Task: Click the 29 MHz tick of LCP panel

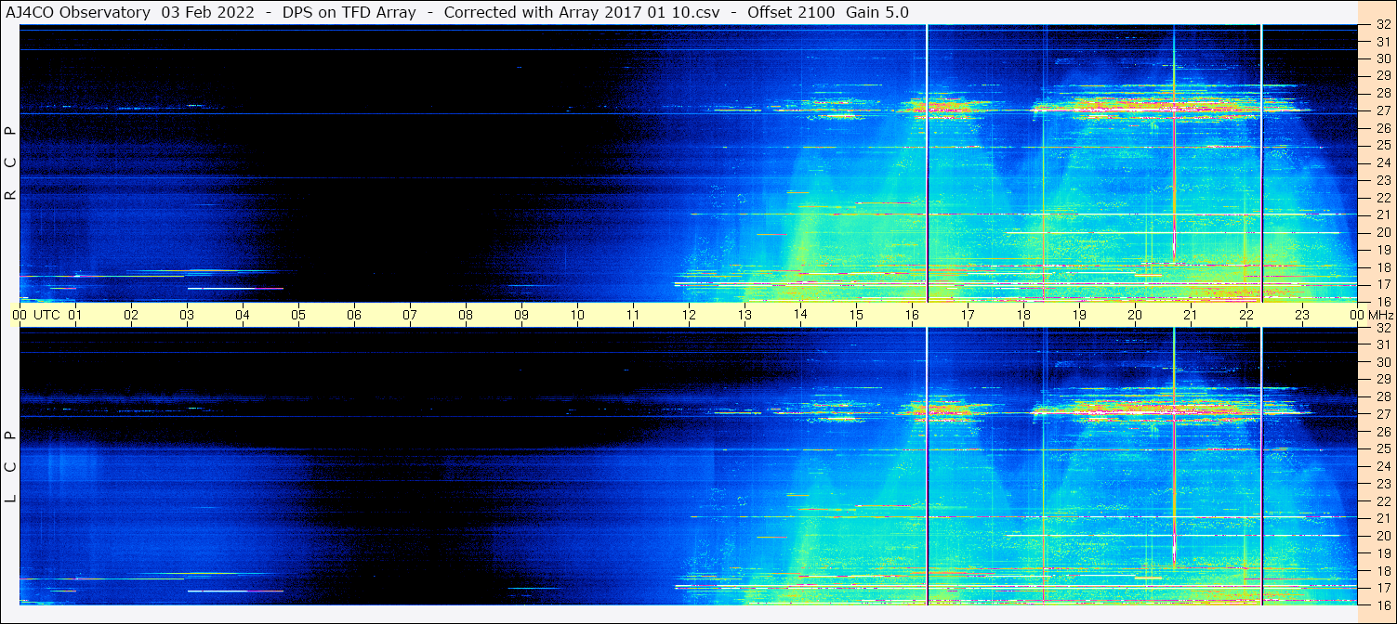Action: click(1382, 379)
